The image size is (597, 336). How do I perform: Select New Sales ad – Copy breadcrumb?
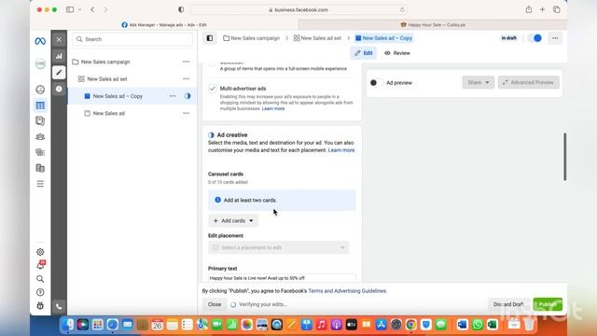pos(383,38)
